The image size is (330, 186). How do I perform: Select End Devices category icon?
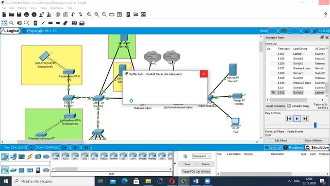13,157
